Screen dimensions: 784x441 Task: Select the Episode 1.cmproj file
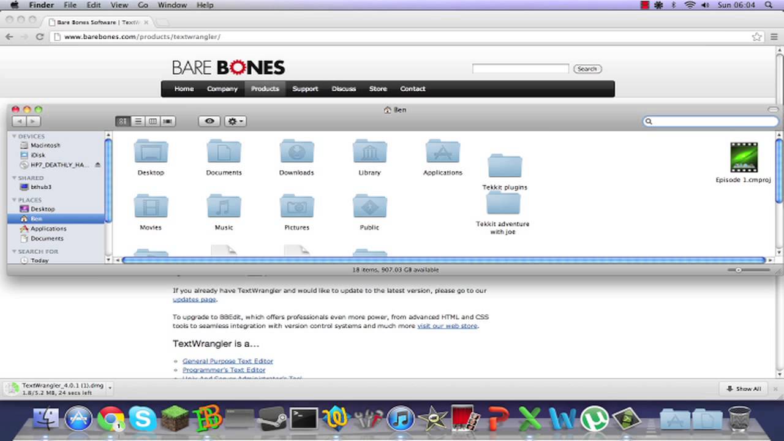click(x=744, y=163)
